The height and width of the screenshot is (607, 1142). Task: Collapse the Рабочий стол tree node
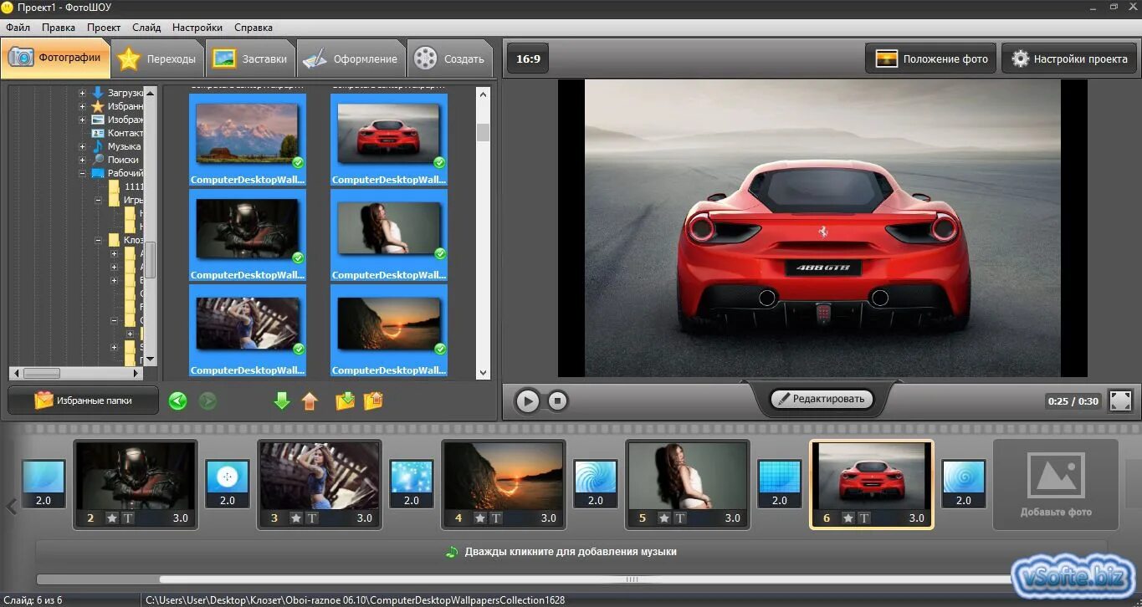[82, 173]
